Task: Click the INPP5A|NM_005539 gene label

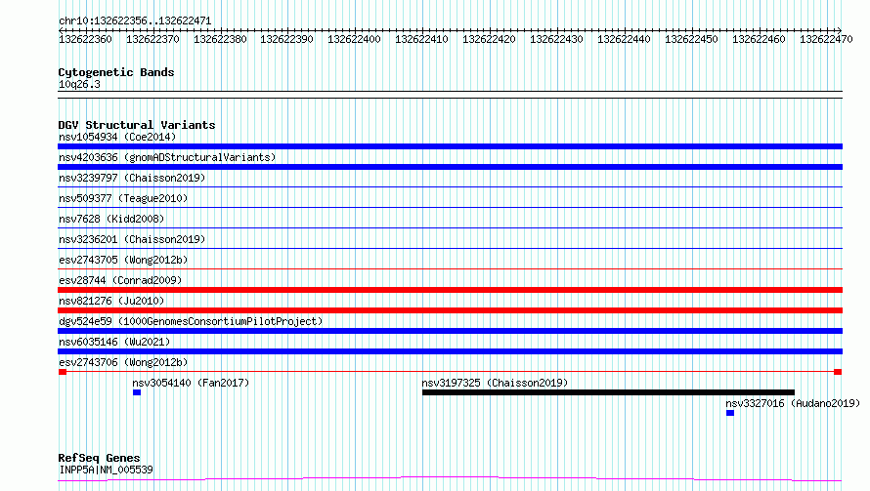Action: tap(106, 470)
